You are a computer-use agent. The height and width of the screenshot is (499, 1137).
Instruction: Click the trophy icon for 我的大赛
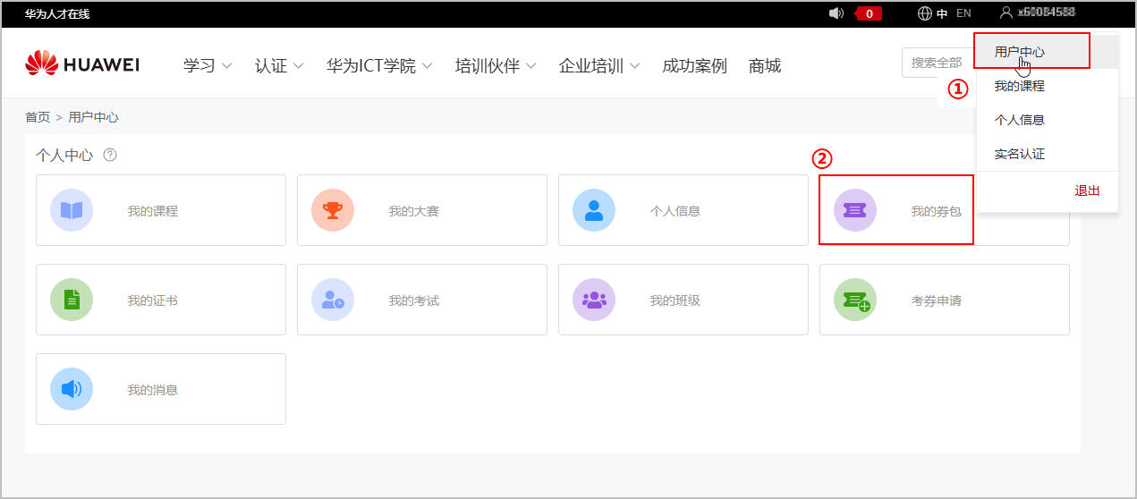point(333,210)
